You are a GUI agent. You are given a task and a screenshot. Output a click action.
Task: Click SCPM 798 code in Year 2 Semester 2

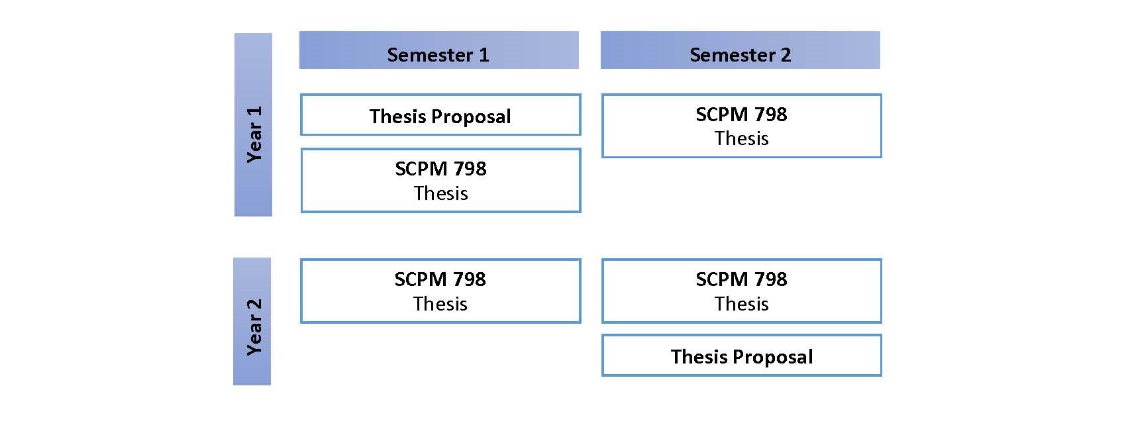point(741,279)
